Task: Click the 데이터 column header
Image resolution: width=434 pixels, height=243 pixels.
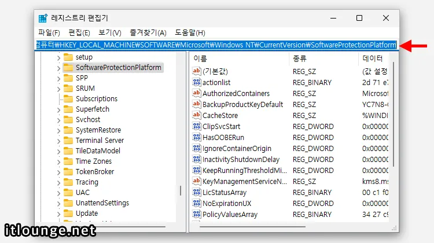Action: [374, 58]
